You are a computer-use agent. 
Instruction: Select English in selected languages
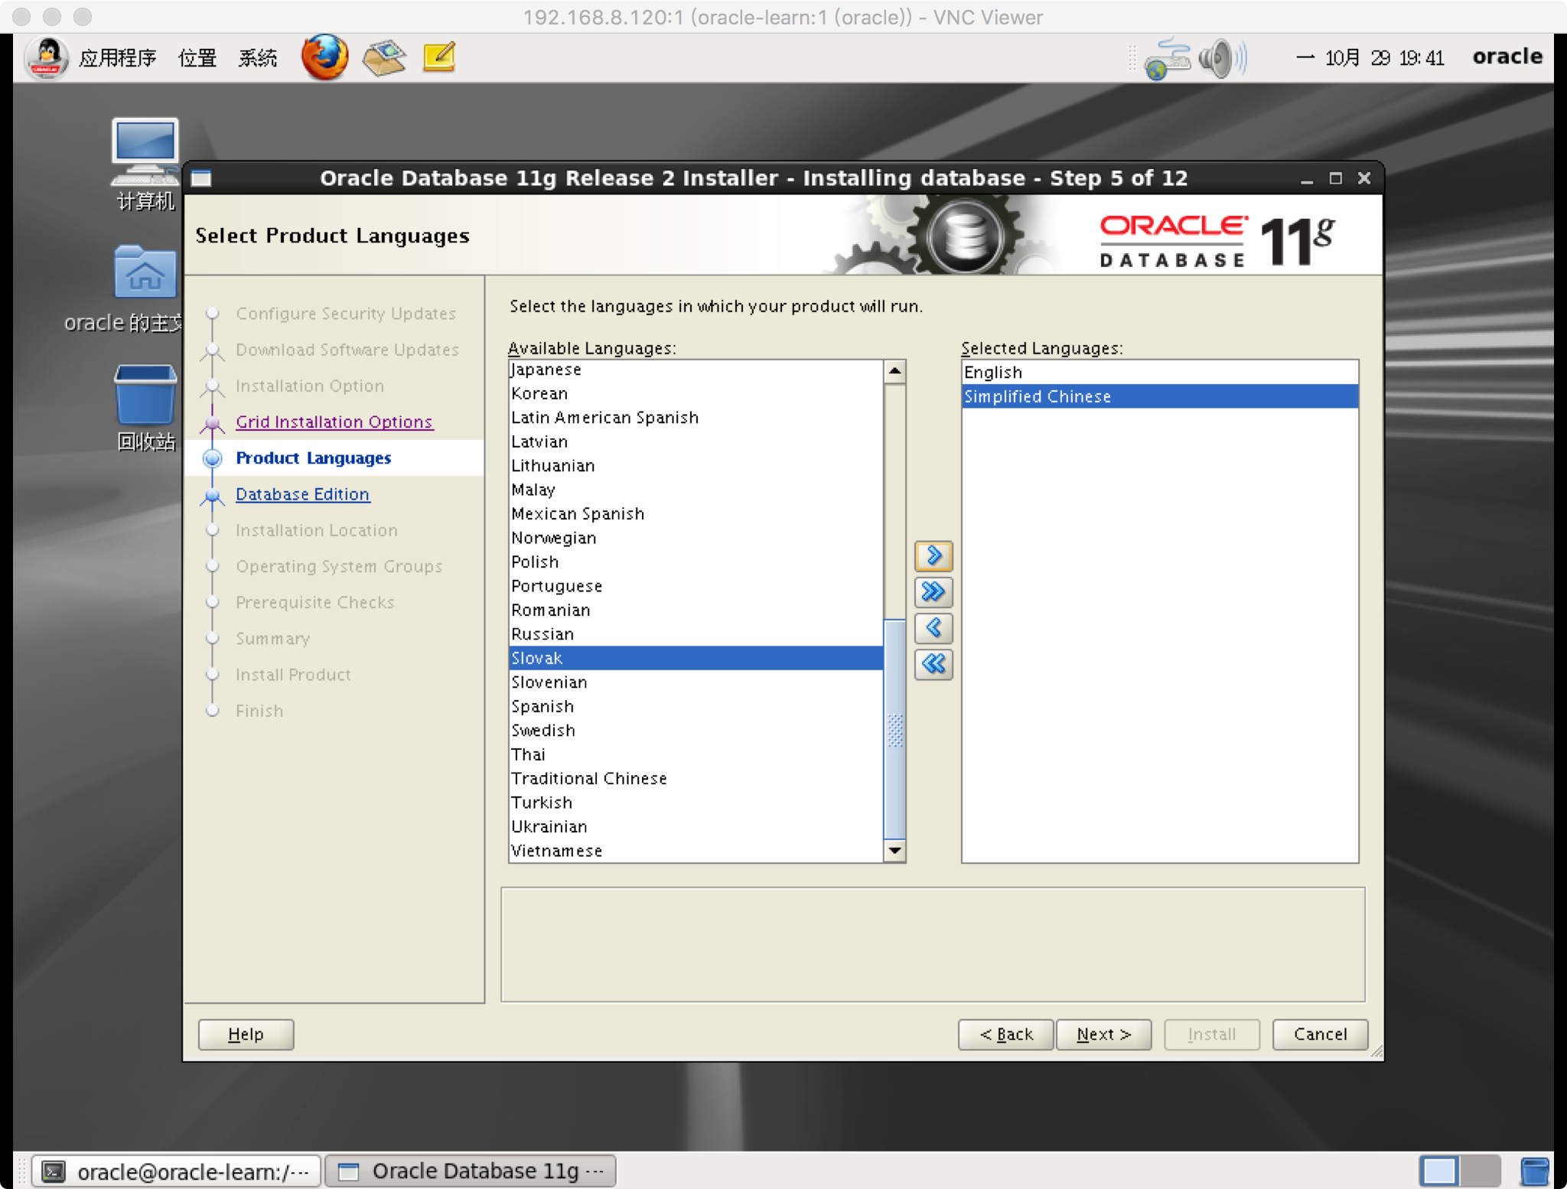[1159, 373]
